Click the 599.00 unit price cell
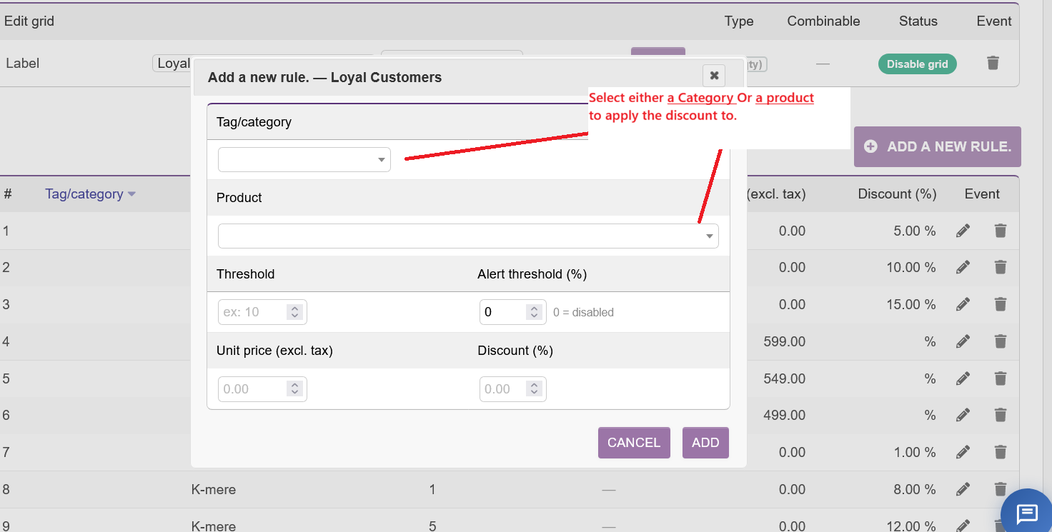 [784, 341]
